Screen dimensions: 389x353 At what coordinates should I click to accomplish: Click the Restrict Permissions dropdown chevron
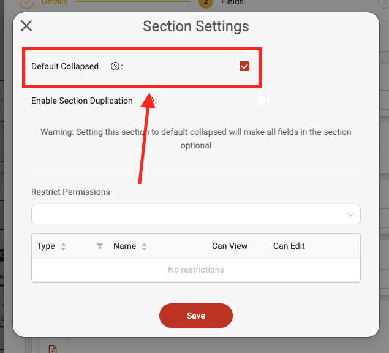click(350, 214)
